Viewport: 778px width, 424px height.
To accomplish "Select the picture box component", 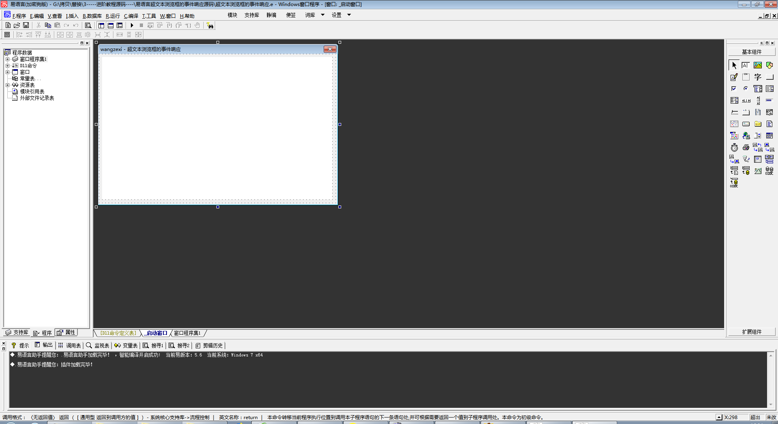I will pyautogui.click(x=758, y=65).
